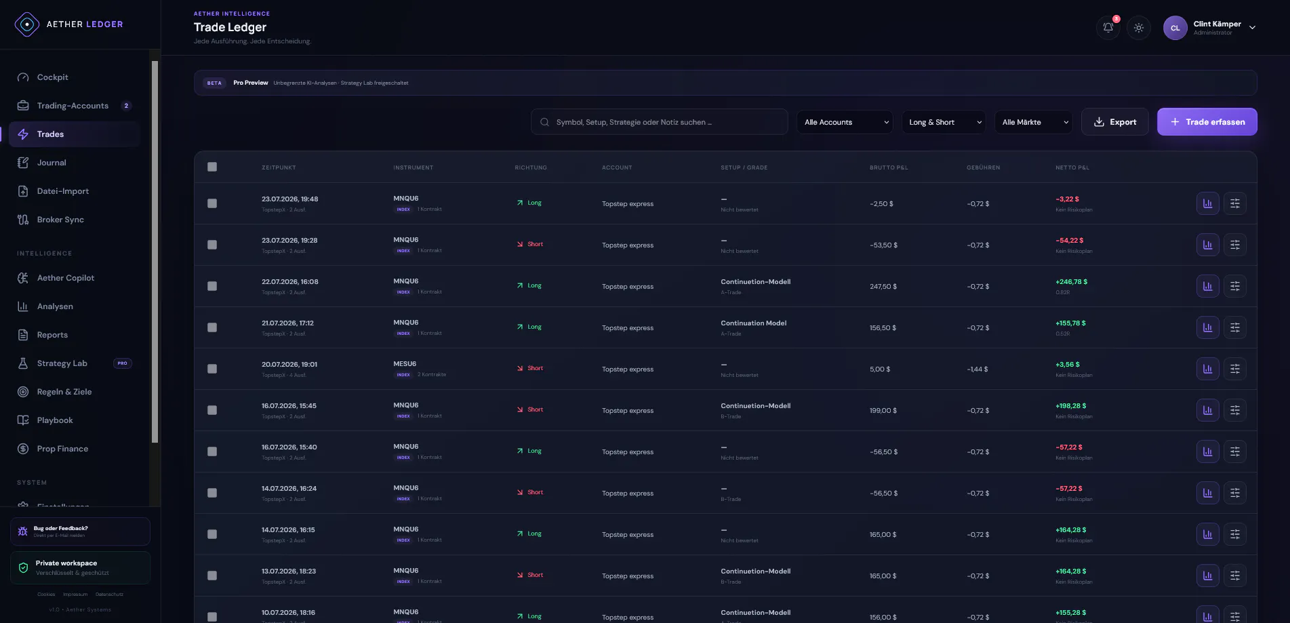
Task: Open chart icon for 22.07.2026, 16:08 trade
Action: [1208, 286]
